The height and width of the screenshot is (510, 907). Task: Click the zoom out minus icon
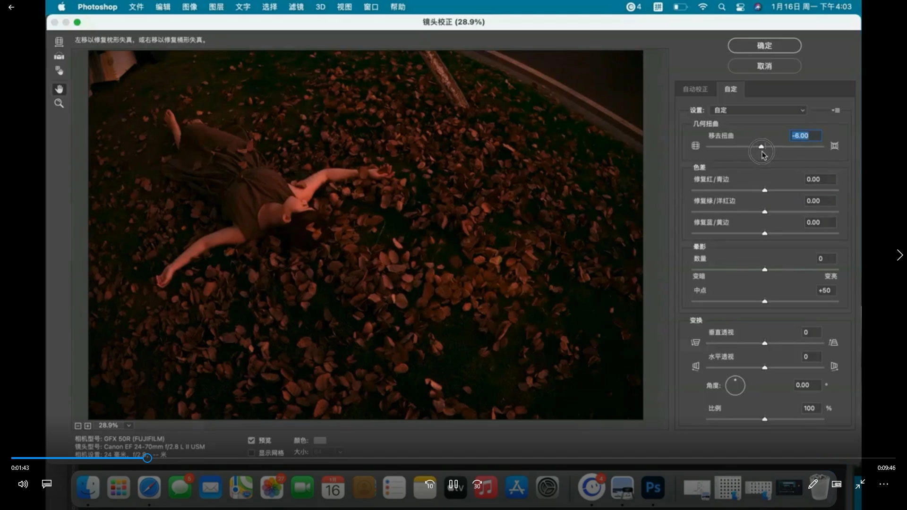78,425
